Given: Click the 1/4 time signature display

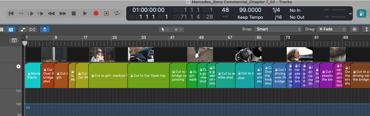Looking at the screenshot, I should click(276, 10).
